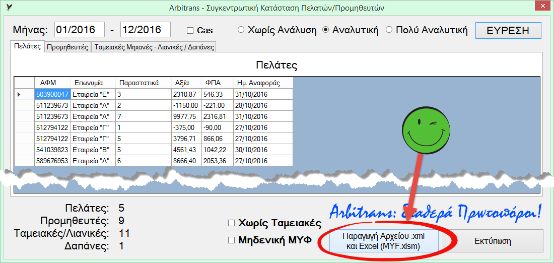This screenshot has height=263, width=554.
Task: Click the ΦΠΑ cell 1042,22
Action: 217,150
